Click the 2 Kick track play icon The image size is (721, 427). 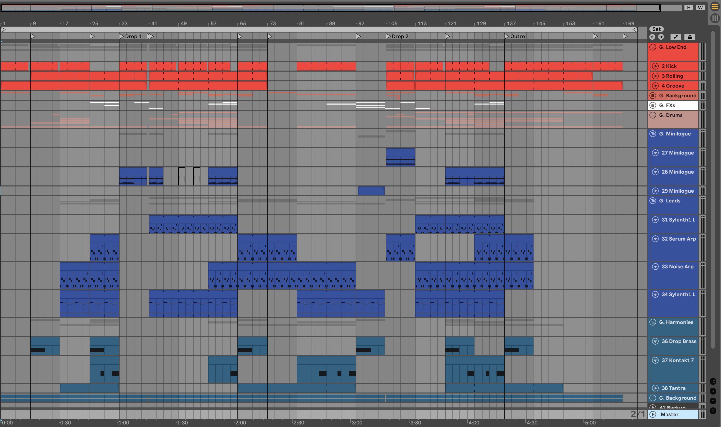(x=655, y=66)
